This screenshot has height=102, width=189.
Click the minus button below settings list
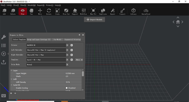(15, 93)
